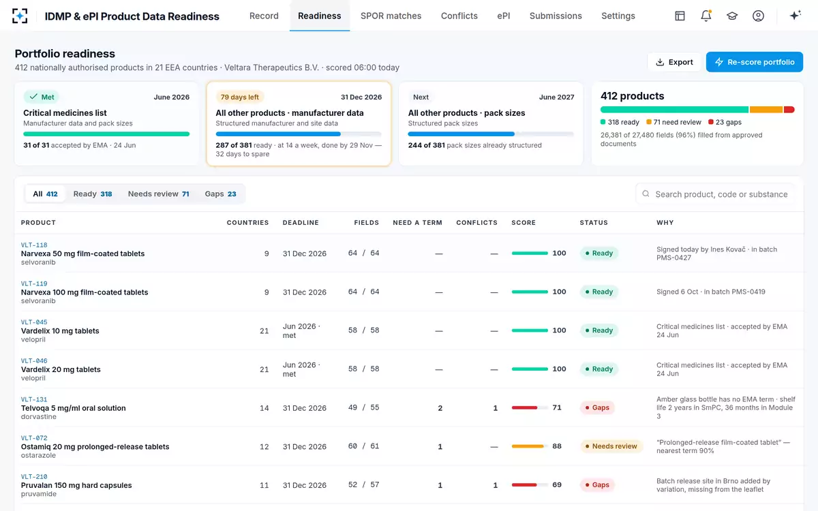Open the SPOR matches tab
The image size is (818, 511).
[x=391, y=16]
